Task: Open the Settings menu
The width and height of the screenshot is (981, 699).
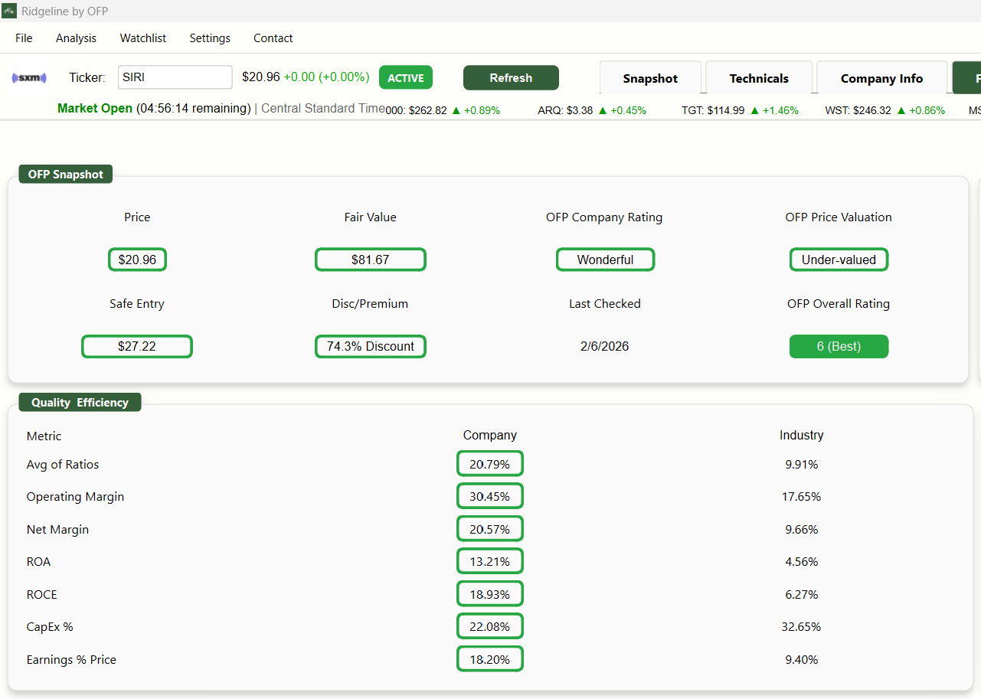Action: [210, 38]
